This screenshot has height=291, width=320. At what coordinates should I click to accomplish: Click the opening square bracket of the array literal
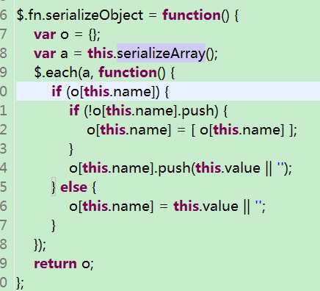click(x=193, y=130)
